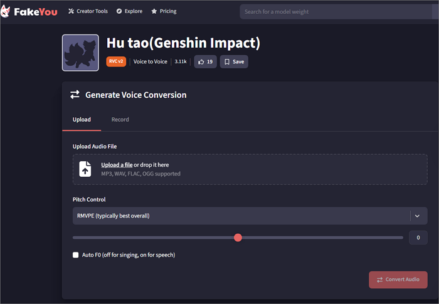The height and width of the screenshot is (304, 439).
Task: Click the pitch slider red handle
Action: 238,238
